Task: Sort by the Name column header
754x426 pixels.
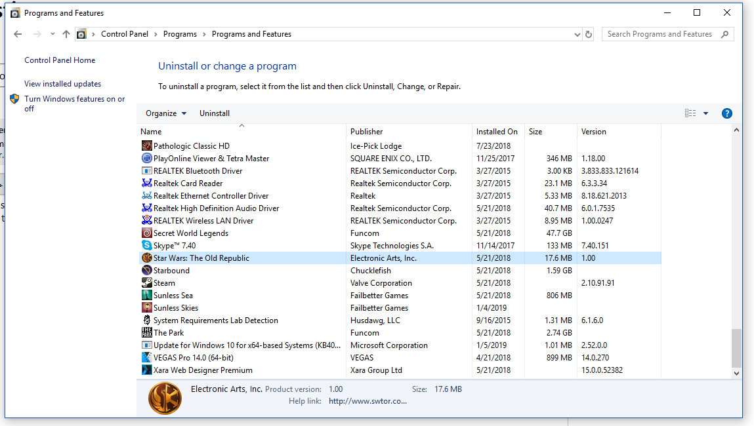Action: [242, 131]
